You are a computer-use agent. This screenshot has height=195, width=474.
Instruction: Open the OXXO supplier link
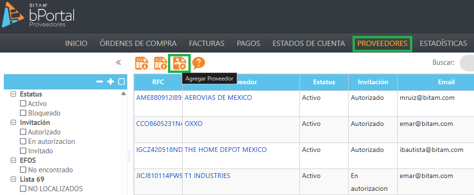194,124
